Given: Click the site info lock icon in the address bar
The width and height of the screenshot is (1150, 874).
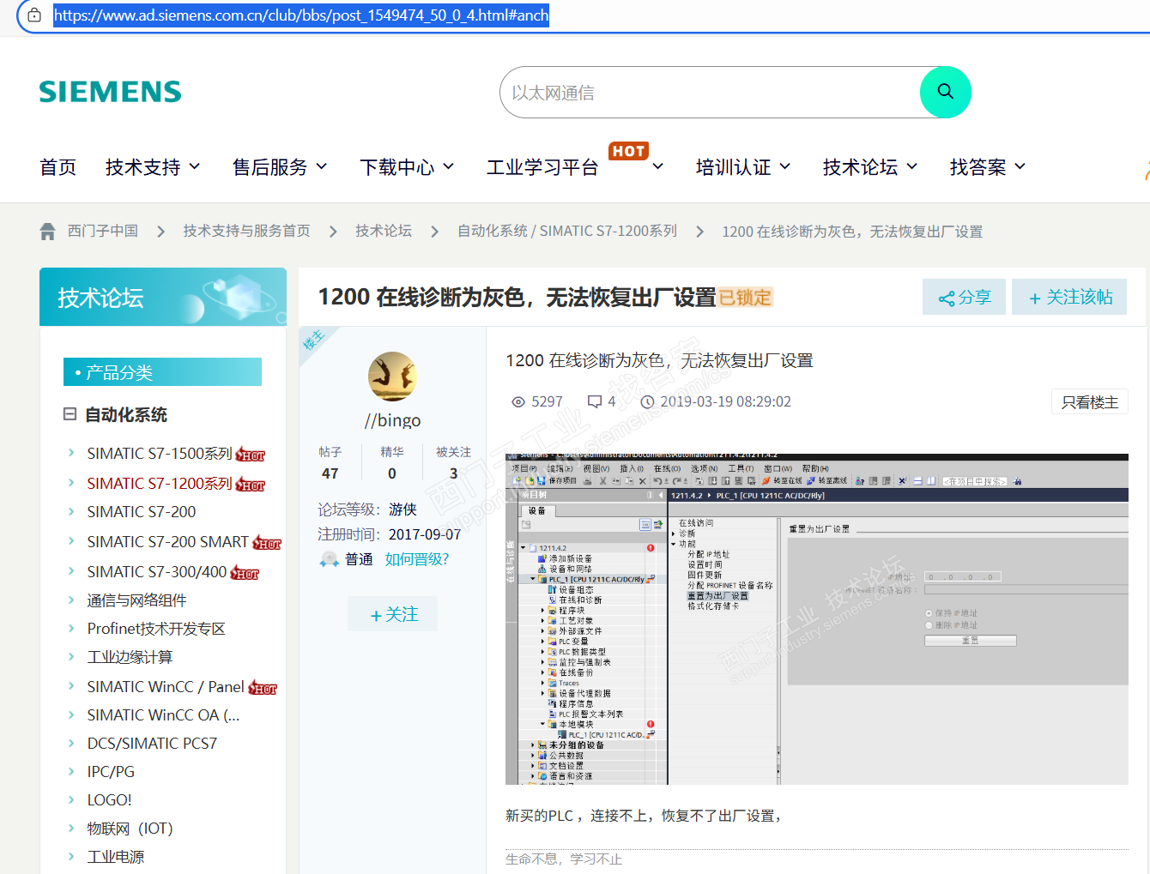Looking at the screenshot, I should point(34,15).
